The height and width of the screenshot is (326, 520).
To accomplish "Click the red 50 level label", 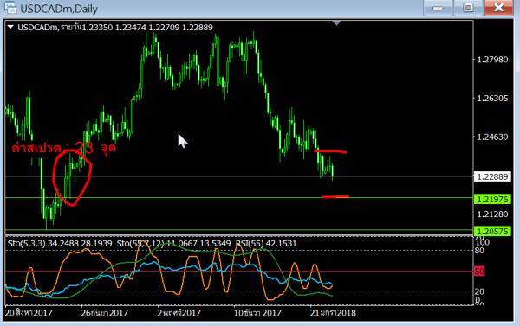I will (479, 271).
